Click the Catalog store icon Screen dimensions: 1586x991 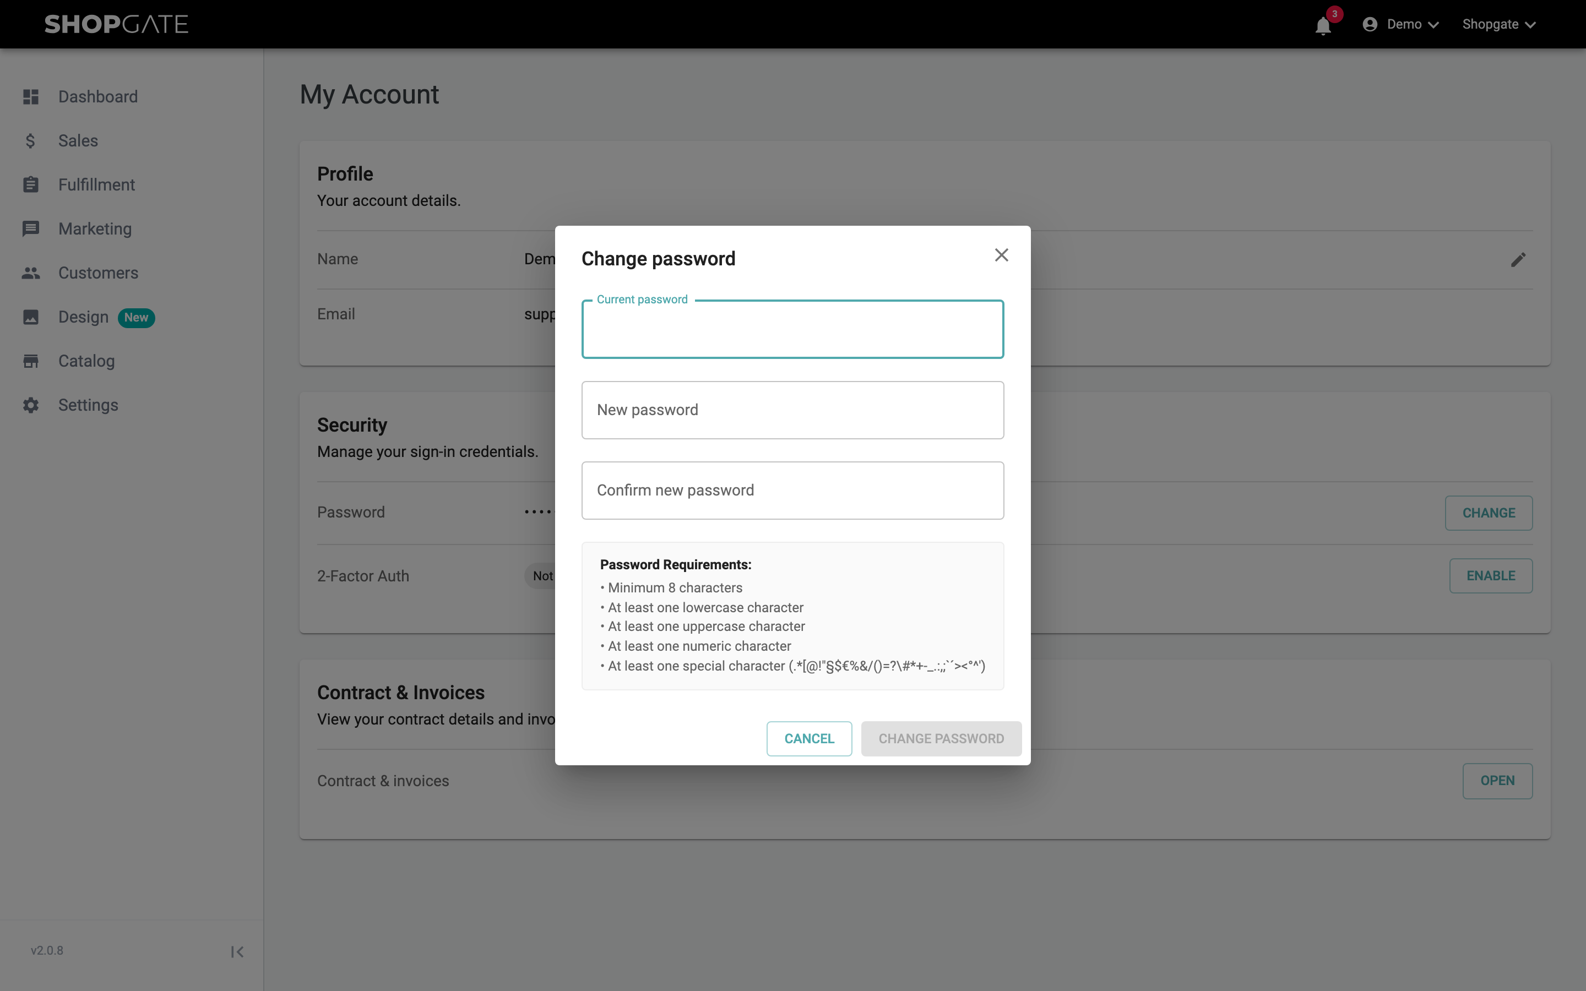(31, 361)
